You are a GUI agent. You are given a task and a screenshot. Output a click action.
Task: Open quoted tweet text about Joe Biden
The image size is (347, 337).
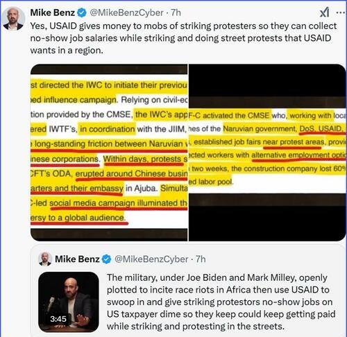pyautogui.click(x=221, y=302)
